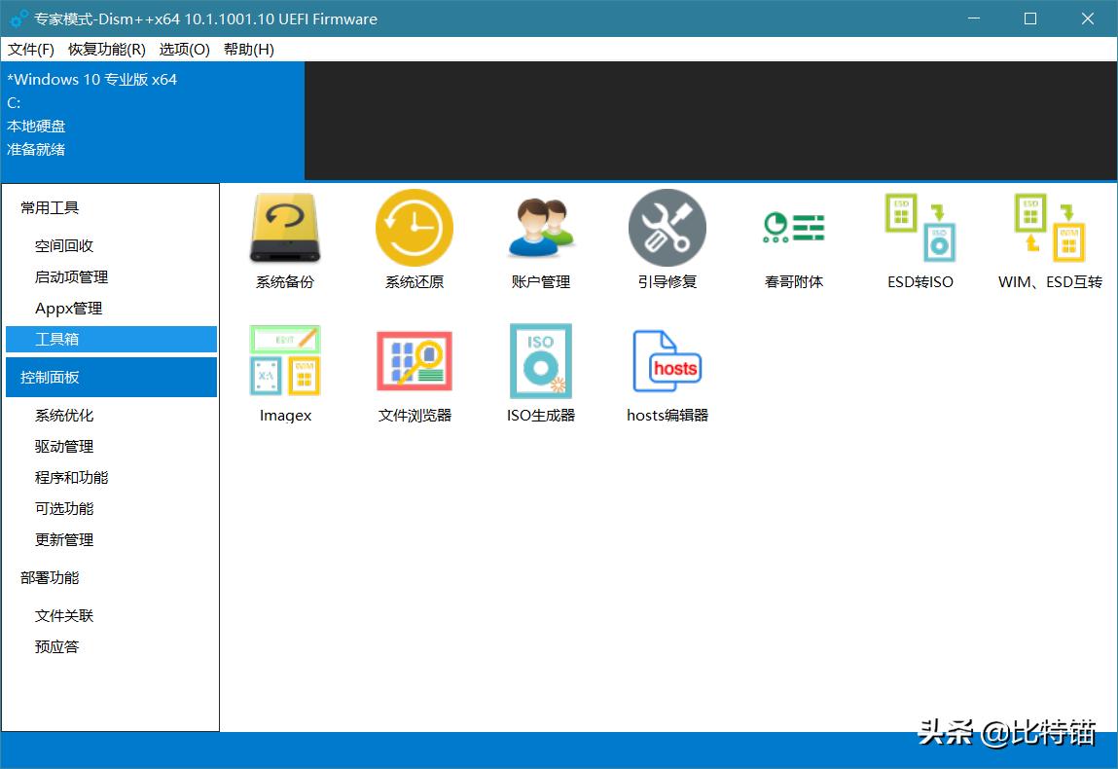Select the 工具箱 sidebar entry
The width and height of the screenshot is (1118, 769).
[x=111, y=340]
